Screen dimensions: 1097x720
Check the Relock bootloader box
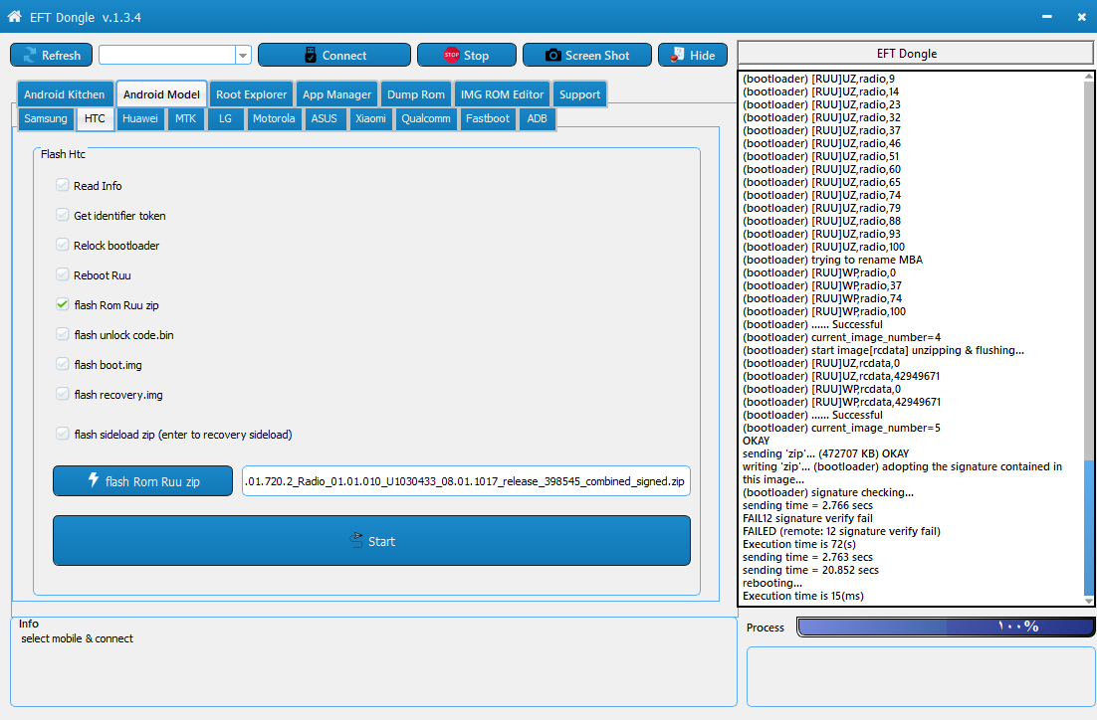tap(63, 245)
